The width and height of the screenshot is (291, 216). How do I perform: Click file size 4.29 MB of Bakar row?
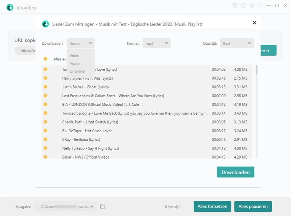241,157
